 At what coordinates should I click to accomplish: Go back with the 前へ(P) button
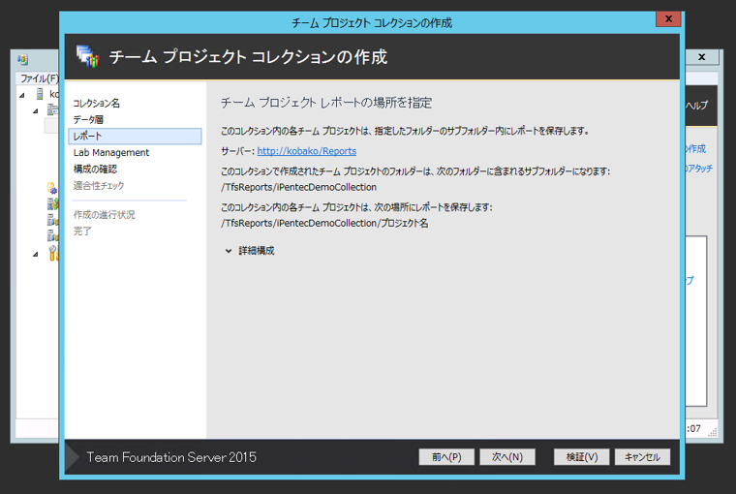tap(446, 457)
